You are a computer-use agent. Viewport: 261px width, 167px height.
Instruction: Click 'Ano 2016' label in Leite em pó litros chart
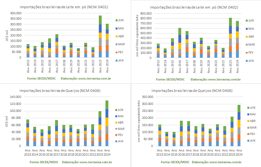tap(180, 67)
